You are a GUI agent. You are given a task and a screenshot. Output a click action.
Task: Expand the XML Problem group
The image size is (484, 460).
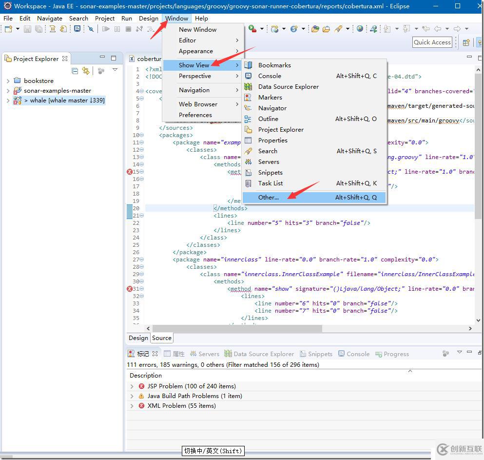point(132,406)
